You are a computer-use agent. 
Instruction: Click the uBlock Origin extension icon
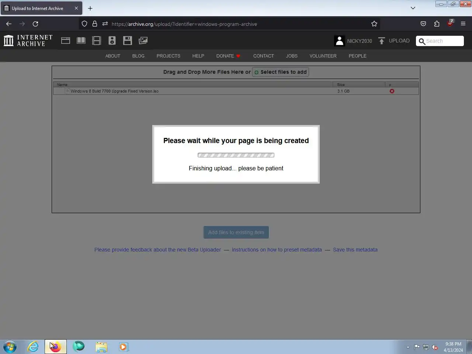pyautogui.click(x=450, y=23)
